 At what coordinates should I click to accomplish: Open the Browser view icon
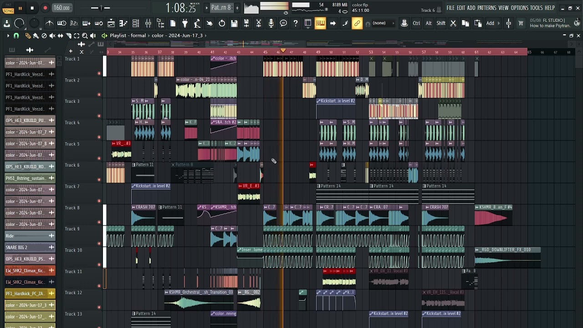[160, 23]
